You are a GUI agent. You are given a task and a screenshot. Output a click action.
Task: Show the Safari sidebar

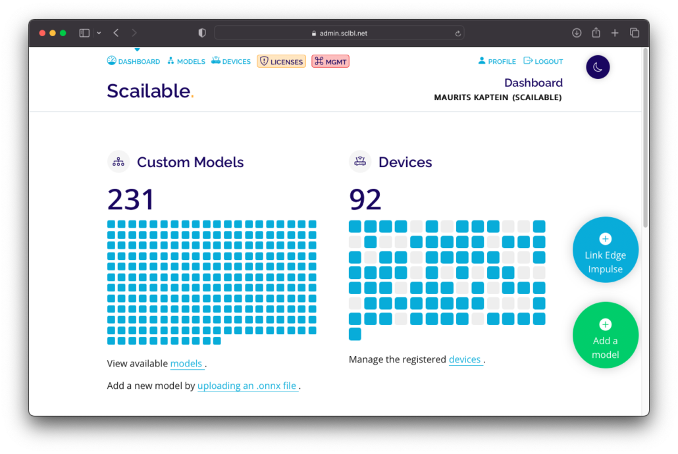click(84, 33)
